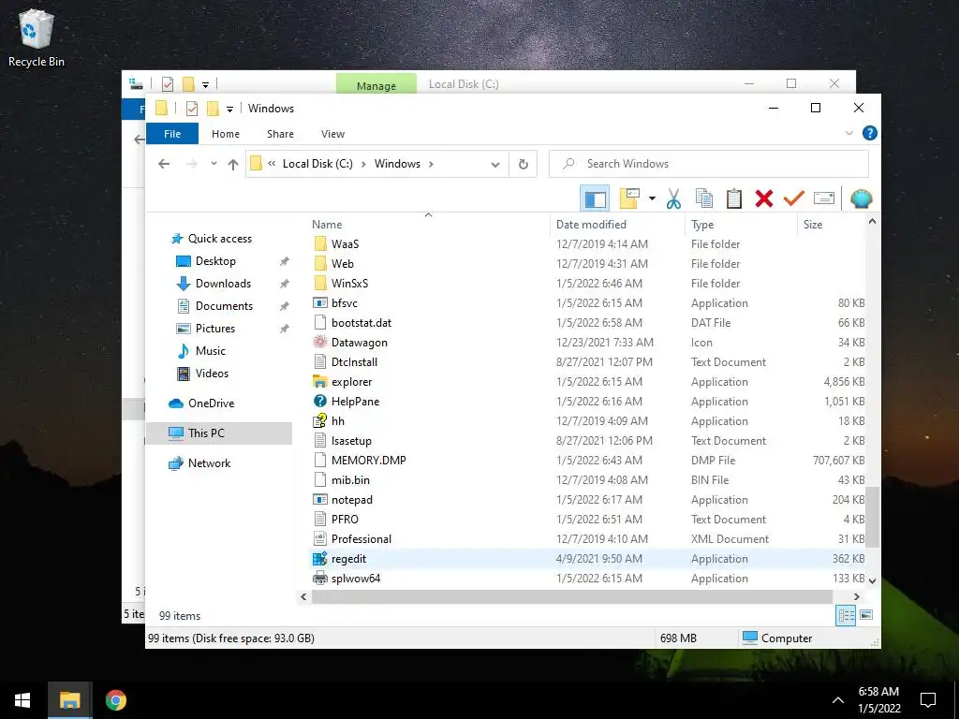This screenshot has width=959, height=719.
Task: Select Desktop in navigation pane
Action: pyautogui.click(x=215, y=261)
